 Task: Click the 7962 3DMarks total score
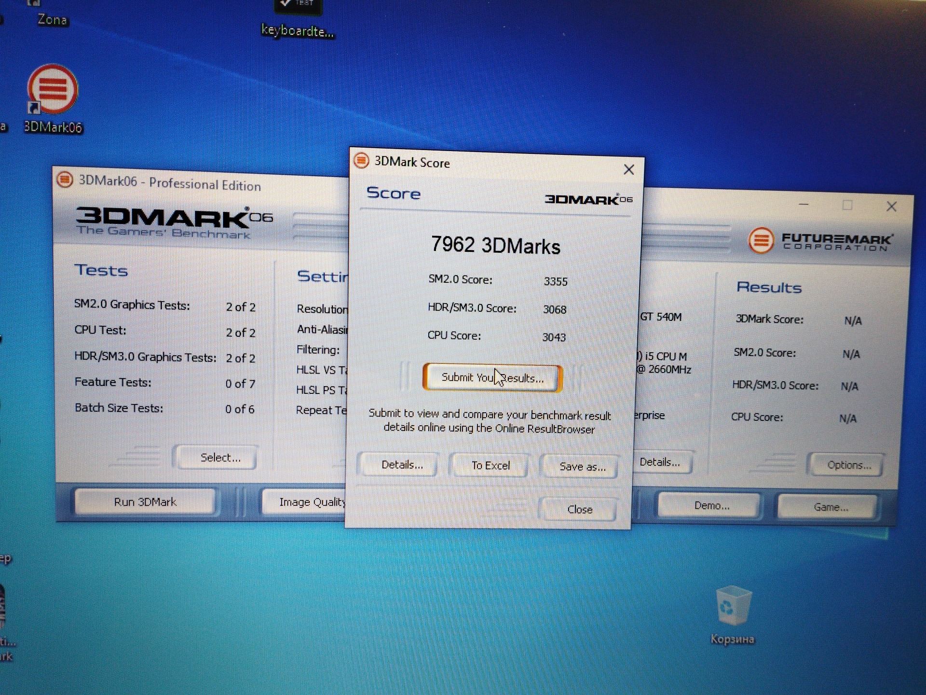pyautogui.click(x=496, y=245)
